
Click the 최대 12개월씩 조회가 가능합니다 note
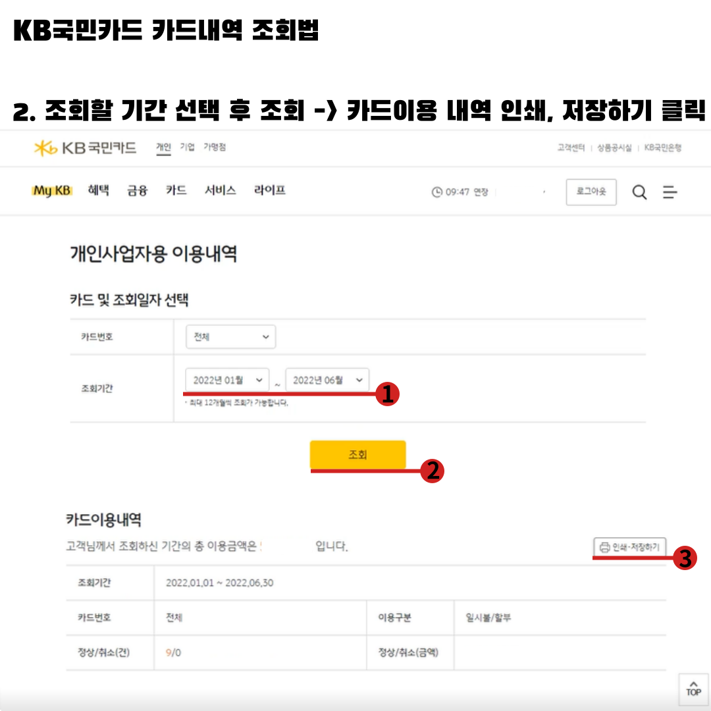tap(236, 403)
